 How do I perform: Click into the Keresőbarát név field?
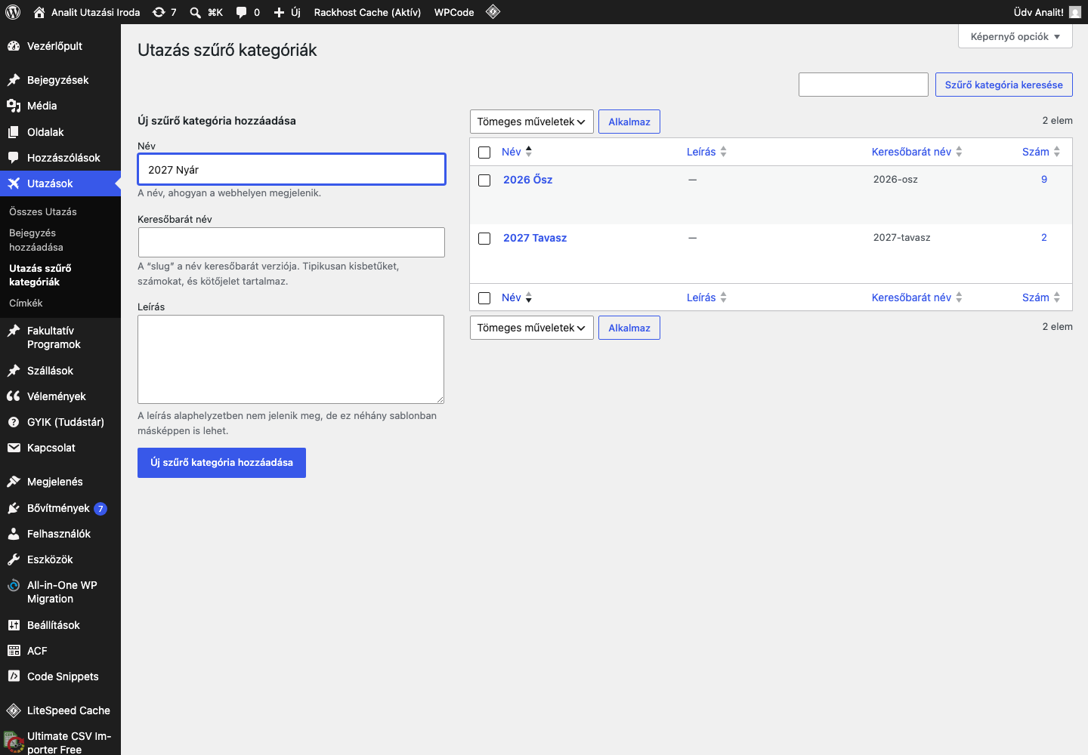(292, 242)
